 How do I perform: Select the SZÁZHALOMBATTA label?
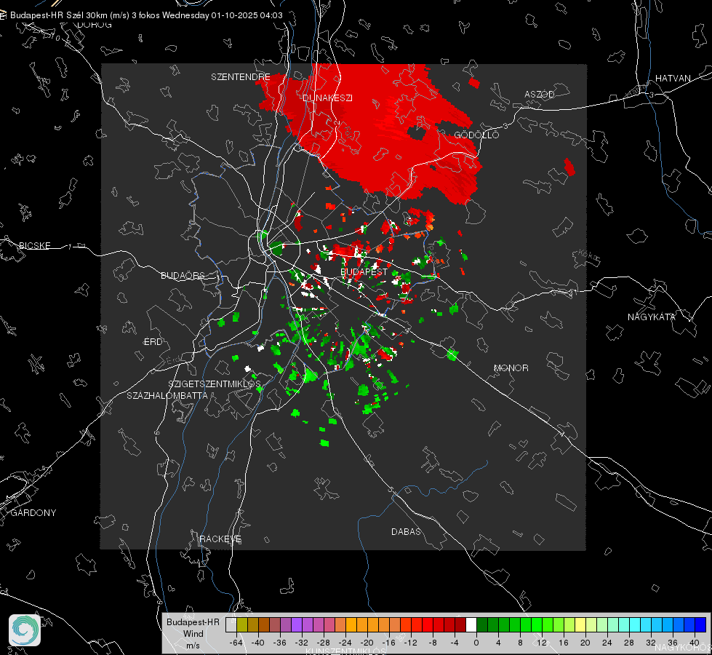click(x=167, y=395)
